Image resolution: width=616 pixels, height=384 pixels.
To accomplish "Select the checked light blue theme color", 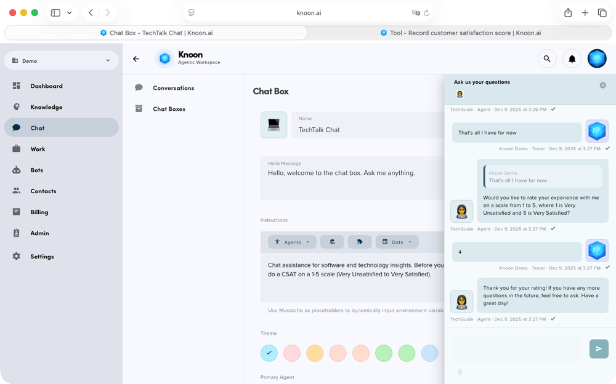I will (x=269, y=353).
